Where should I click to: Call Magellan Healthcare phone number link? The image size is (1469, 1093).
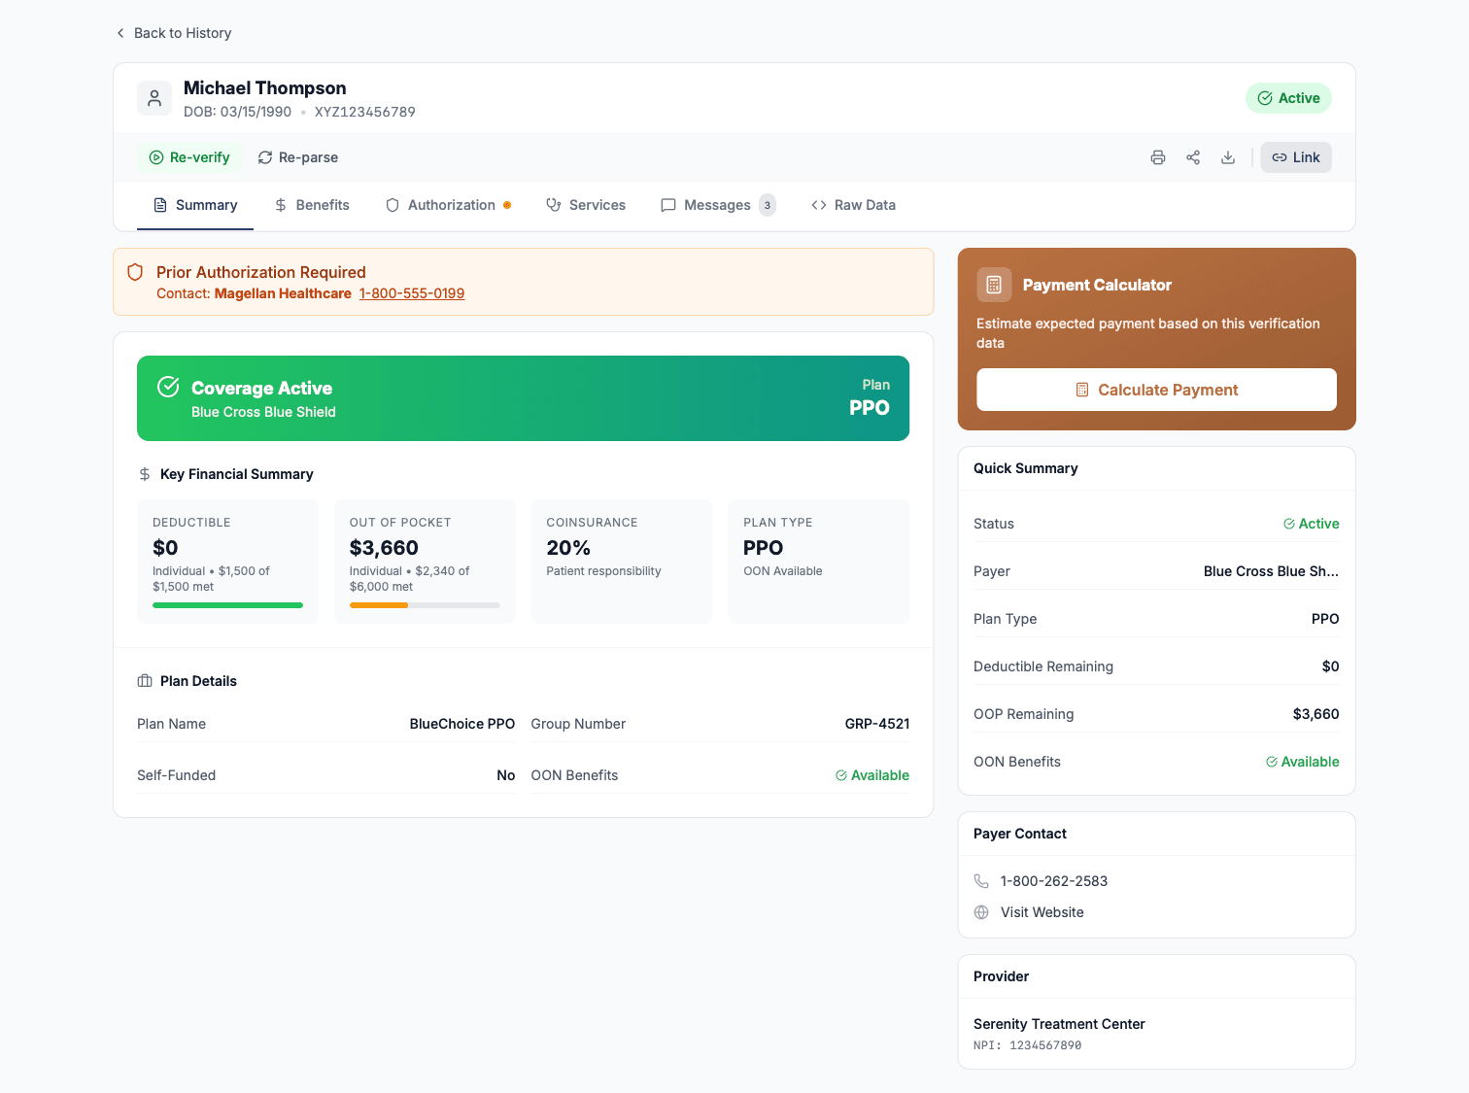point(412,293)
